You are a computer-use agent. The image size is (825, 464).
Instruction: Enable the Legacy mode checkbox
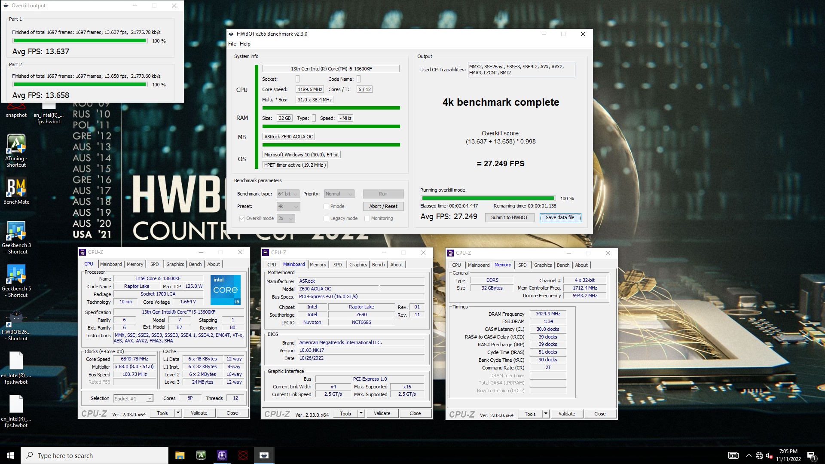[326, 218]
